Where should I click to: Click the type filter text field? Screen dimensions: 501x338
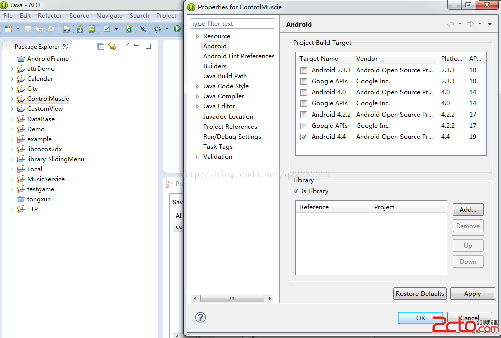[x=232, y=24]
